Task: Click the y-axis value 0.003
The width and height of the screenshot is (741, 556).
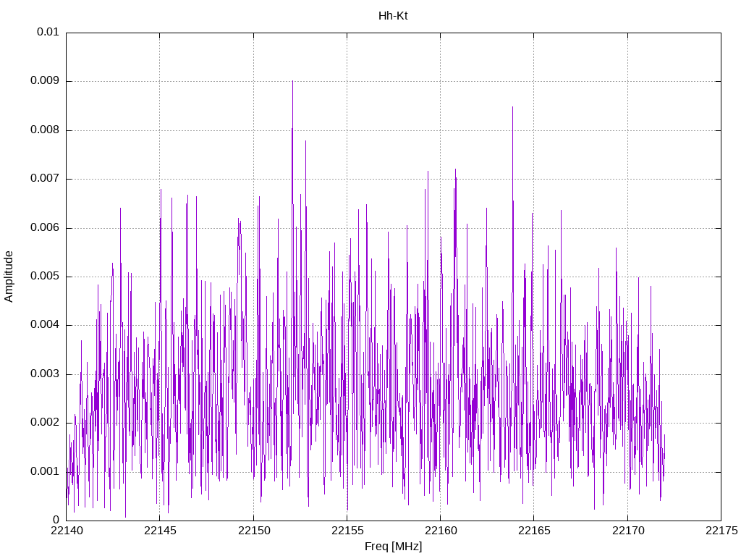Action: coord(45,374)
